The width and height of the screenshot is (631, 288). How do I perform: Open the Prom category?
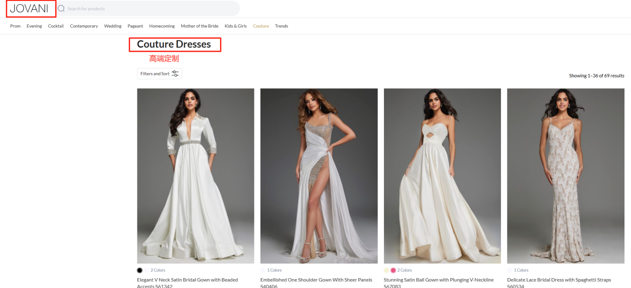tap(15, 26)
